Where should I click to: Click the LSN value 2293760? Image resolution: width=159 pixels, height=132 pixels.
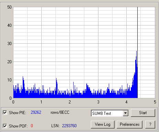[x=69, y=126]
